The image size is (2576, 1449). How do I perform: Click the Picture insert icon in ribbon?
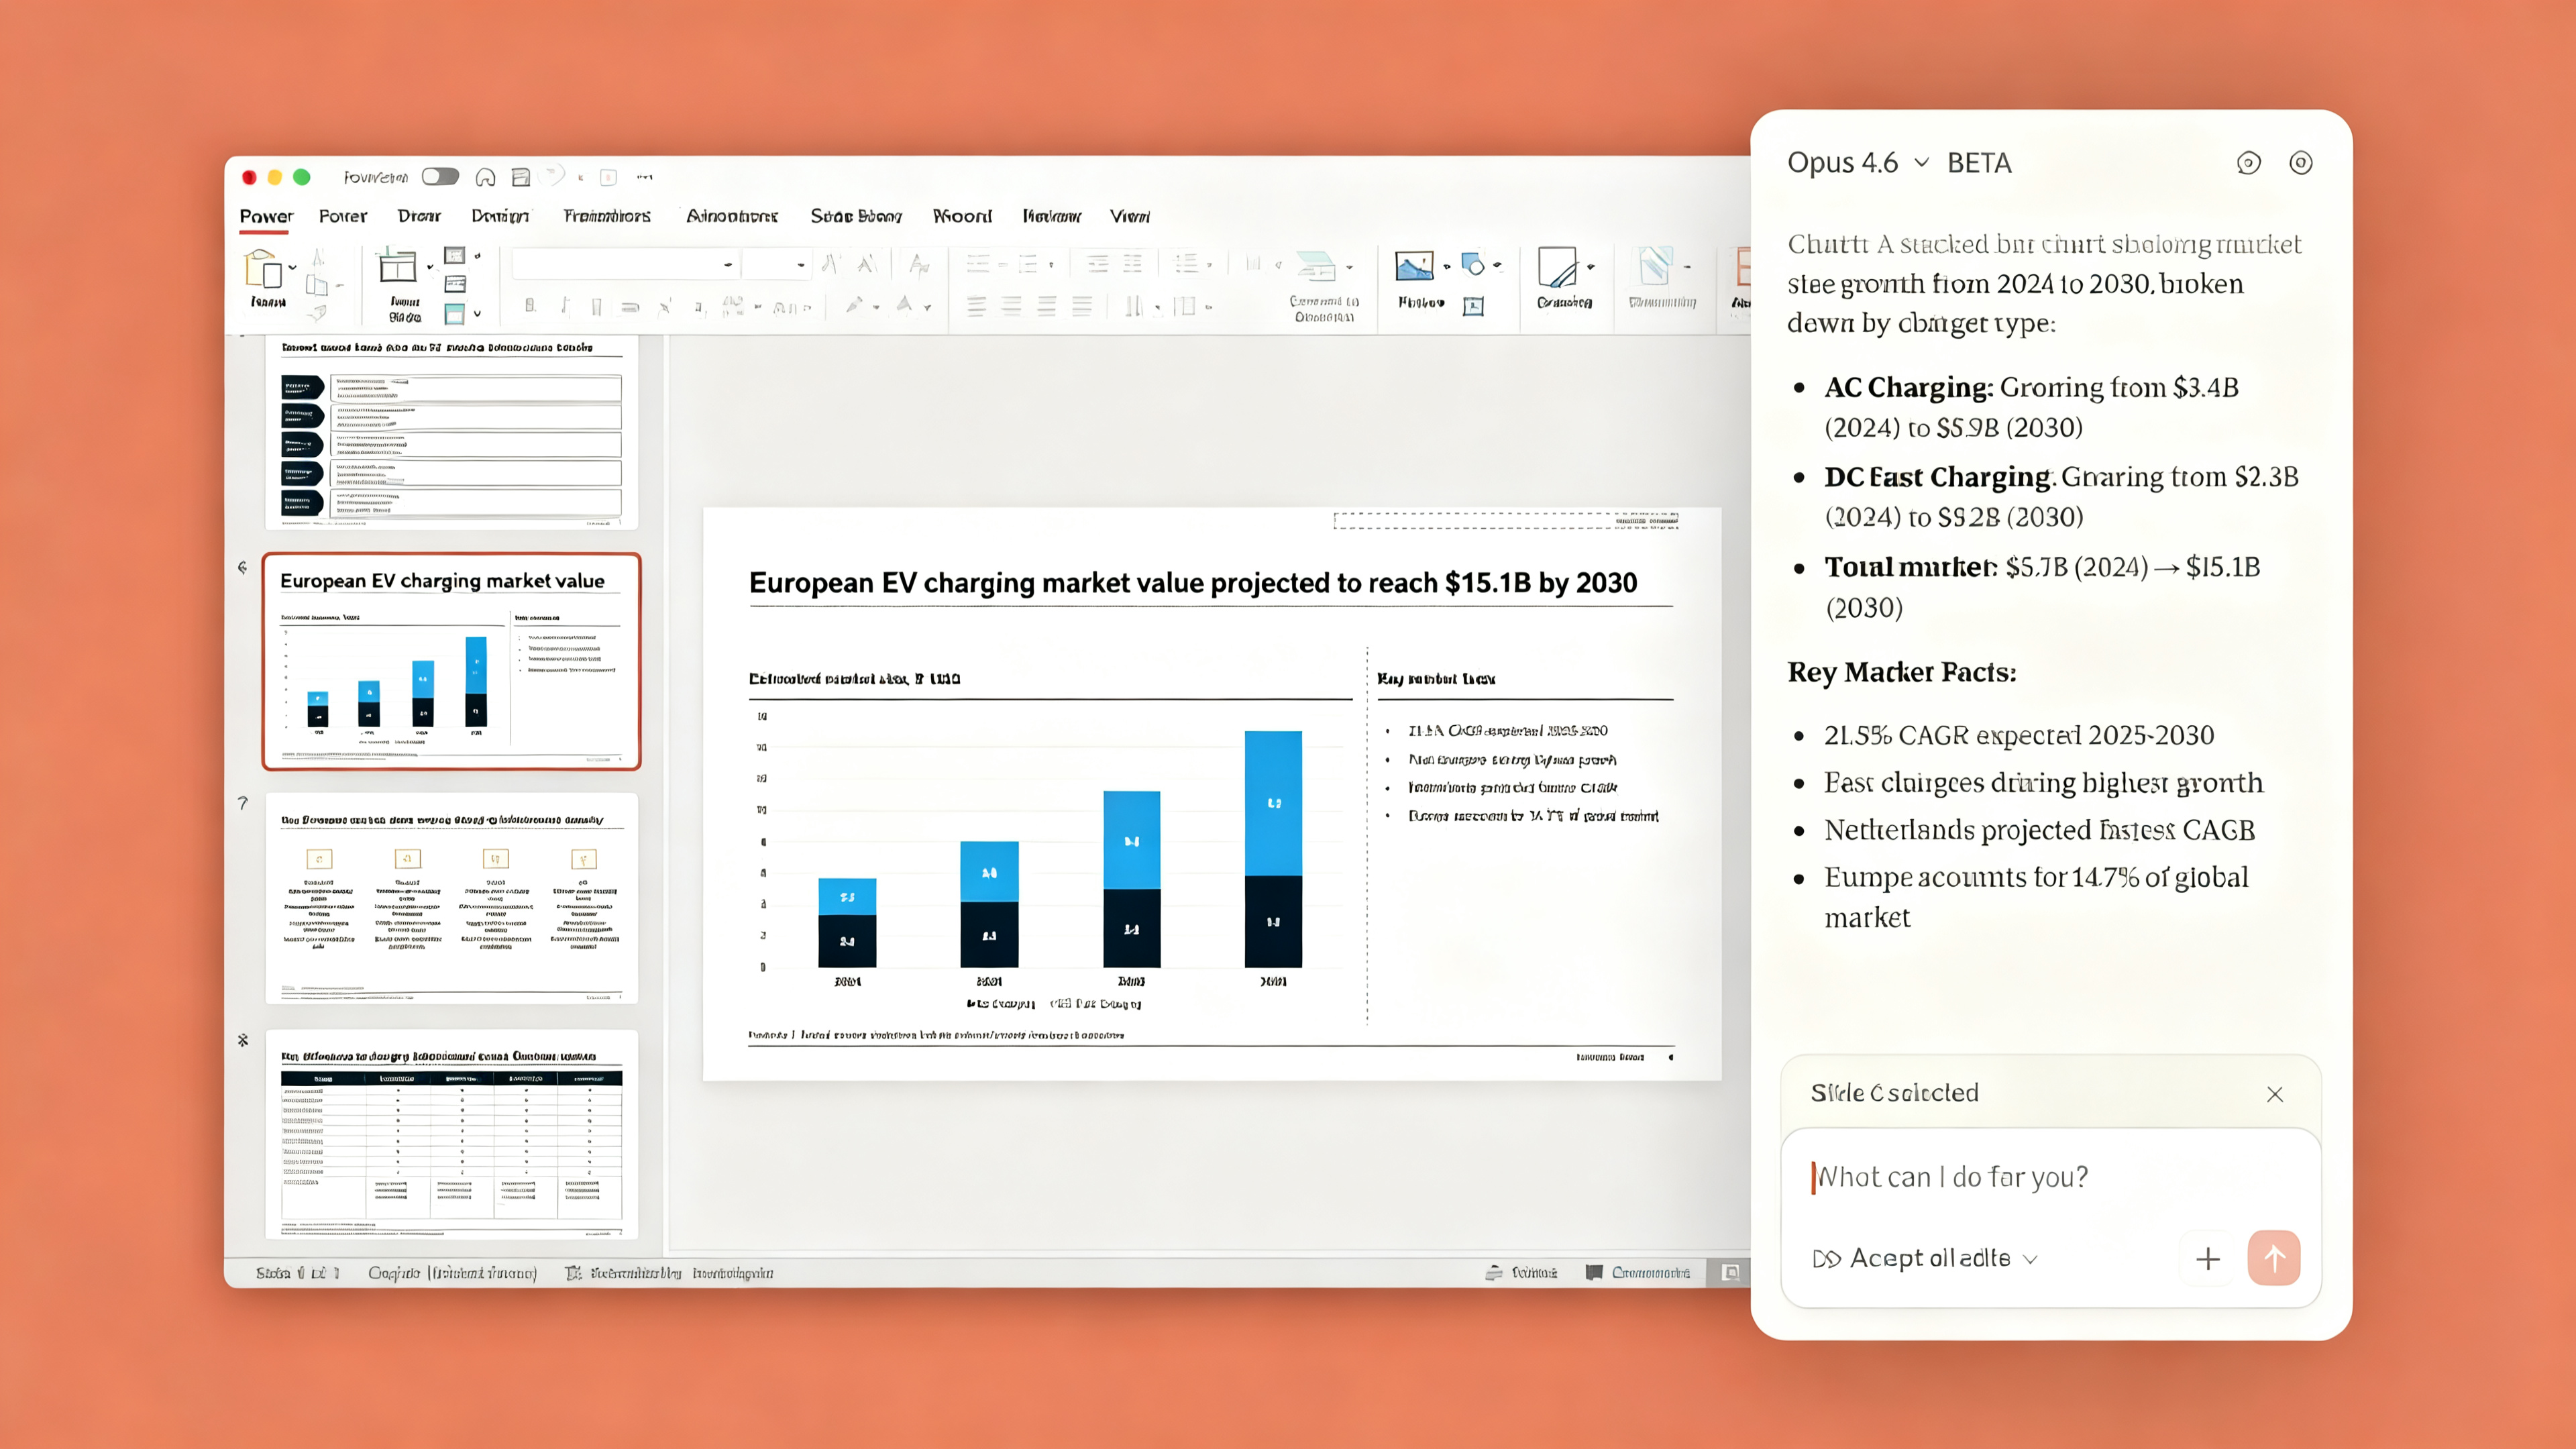1414,266
